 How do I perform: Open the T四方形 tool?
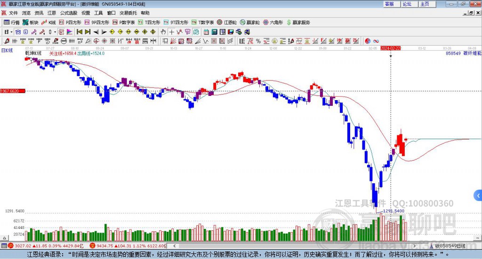[149, 23]
